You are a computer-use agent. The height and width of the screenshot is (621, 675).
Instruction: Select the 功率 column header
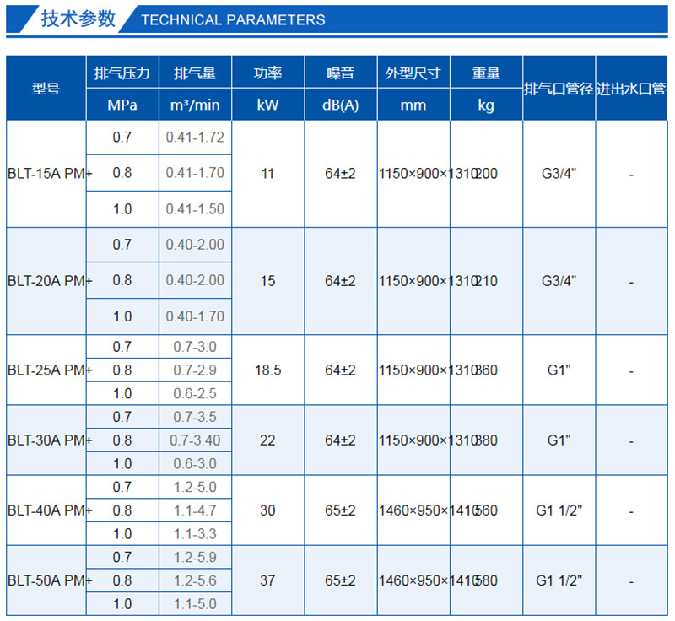267,73
